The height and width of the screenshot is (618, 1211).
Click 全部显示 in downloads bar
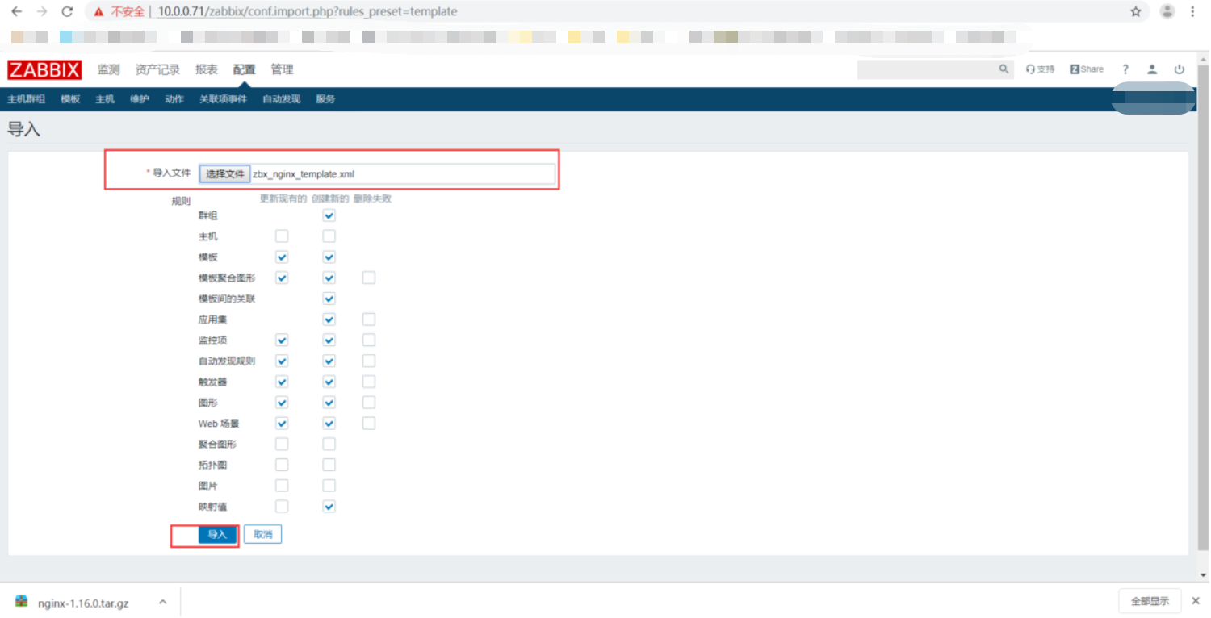[x=1150, y=601]
